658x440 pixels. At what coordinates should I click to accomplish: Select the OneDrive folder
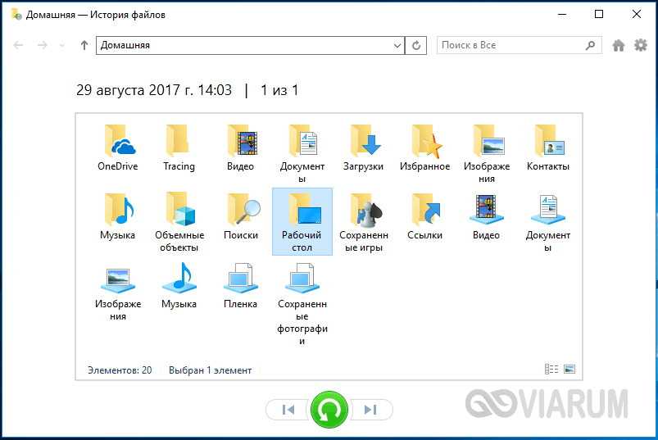(117, 148)
